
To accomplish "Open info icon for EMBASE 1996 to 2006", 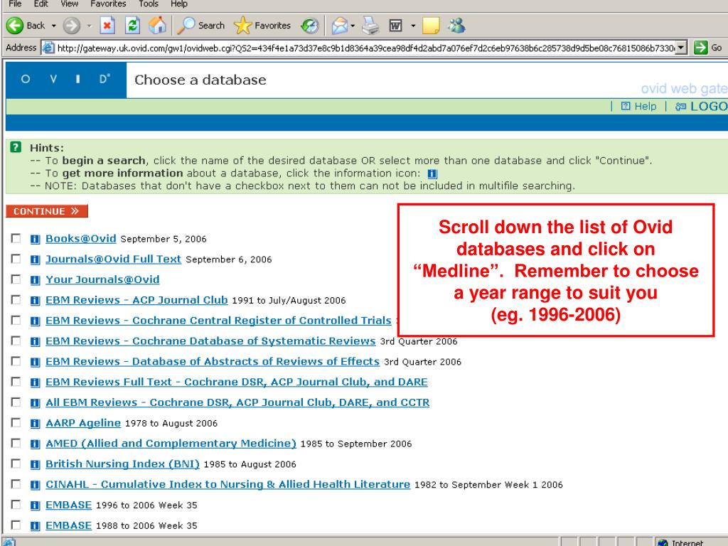I will click(35, 505).
